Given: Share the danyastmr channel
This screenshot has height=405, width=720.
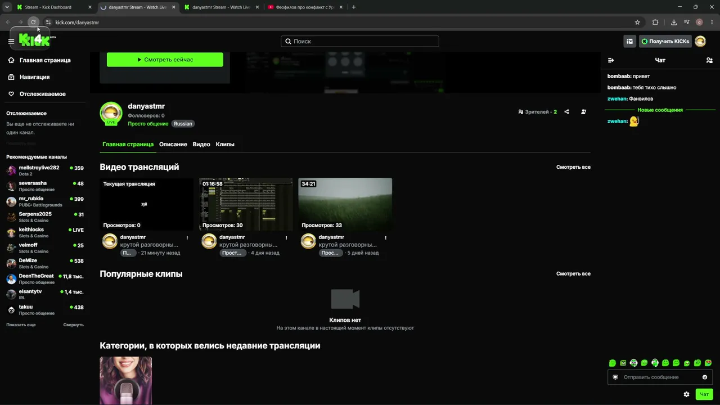Looking at the screenshot, I should point(566,112).
